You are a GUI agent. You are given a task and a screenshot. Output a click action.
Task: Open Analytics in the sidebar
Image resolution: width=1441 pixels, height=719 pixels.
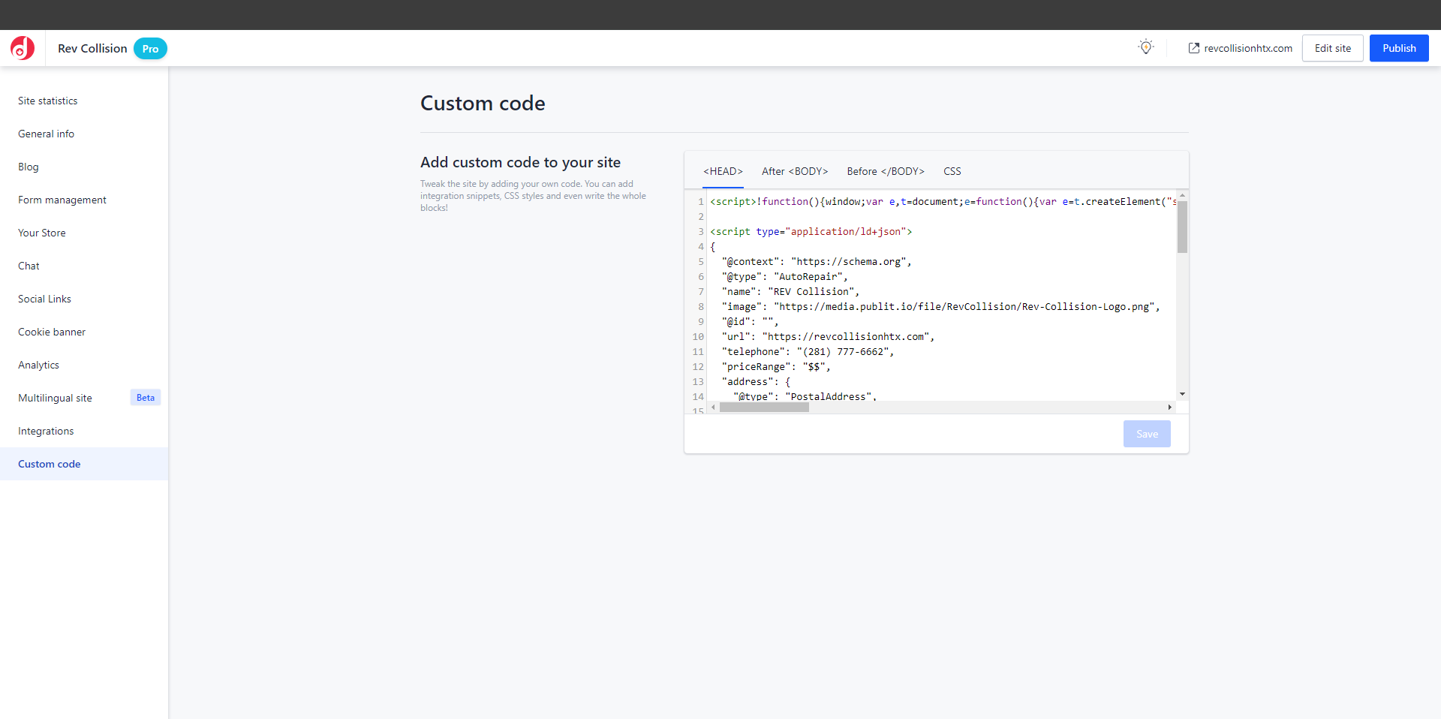click(x=84, y=365)
